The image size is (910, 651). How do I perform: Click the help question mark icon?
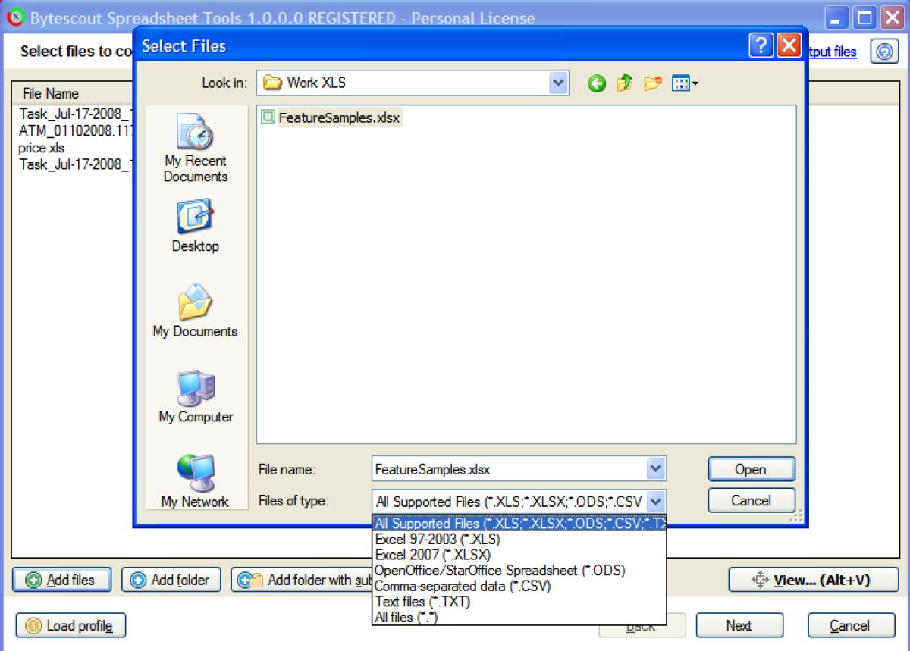click(761, 45)
